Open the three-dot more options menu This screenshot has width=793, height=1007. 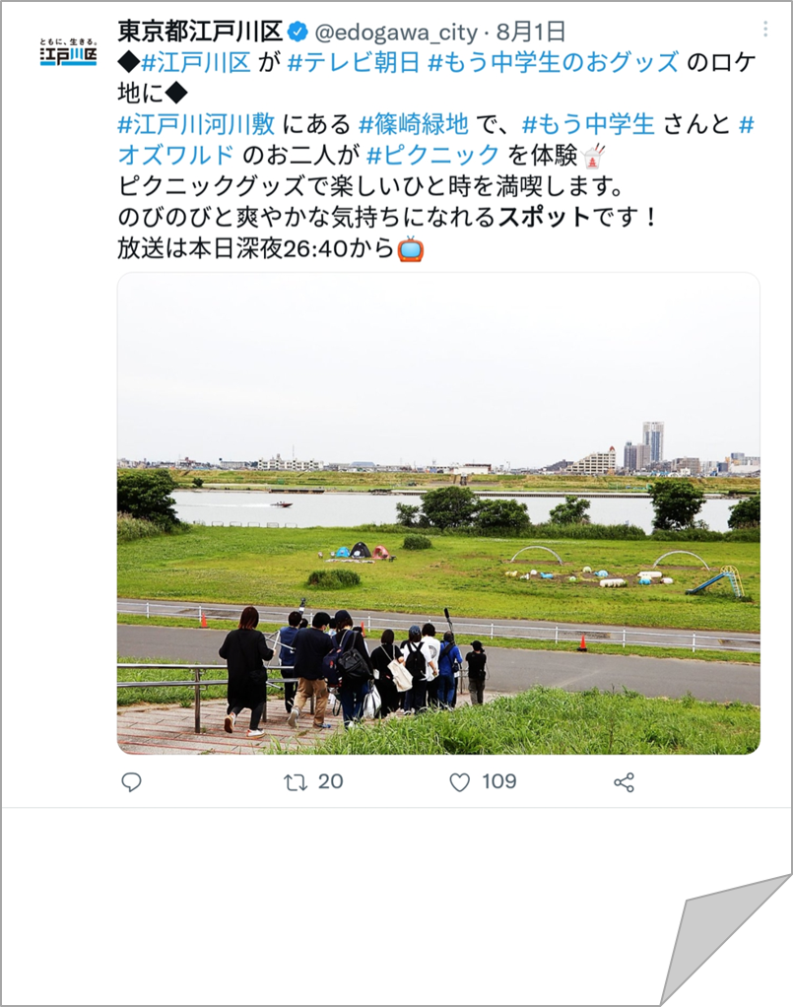[765, 29]
